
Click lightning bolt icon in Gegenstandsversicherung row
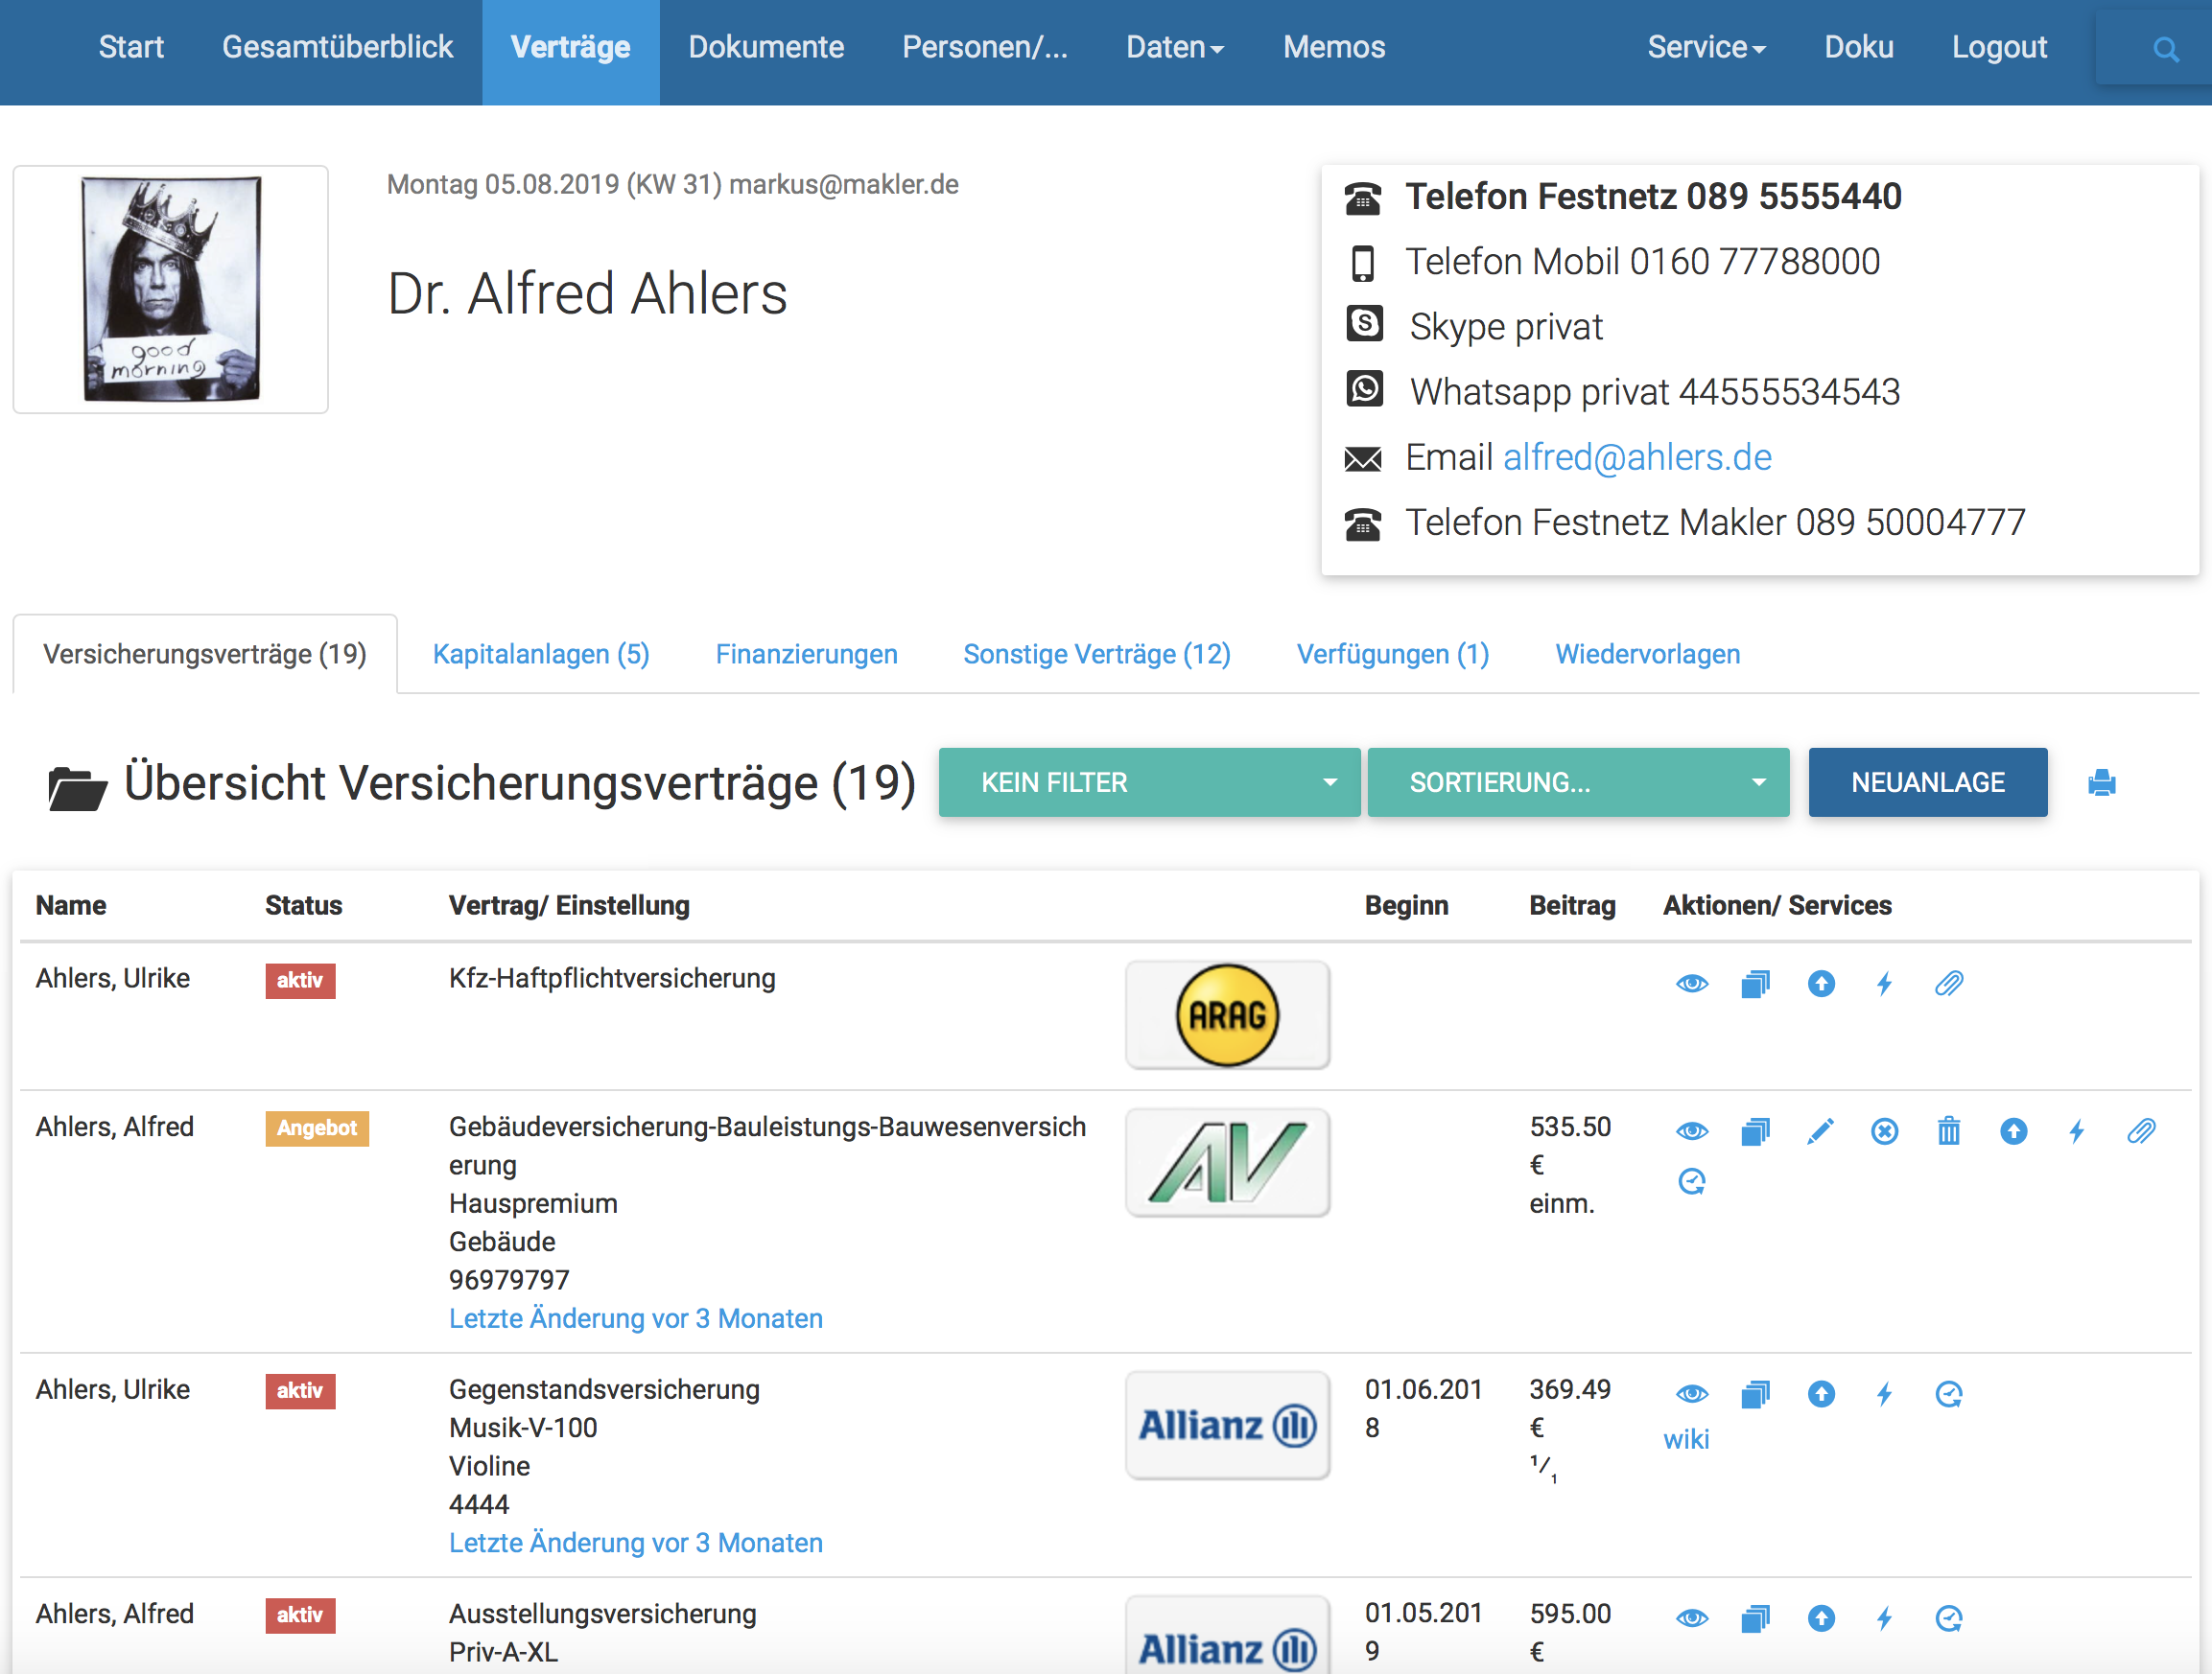(x=1885, y=1394)
